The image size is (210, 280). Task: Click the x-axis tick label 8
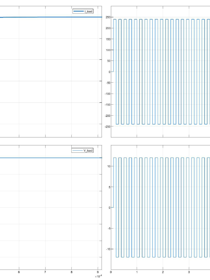pos(71,272)
